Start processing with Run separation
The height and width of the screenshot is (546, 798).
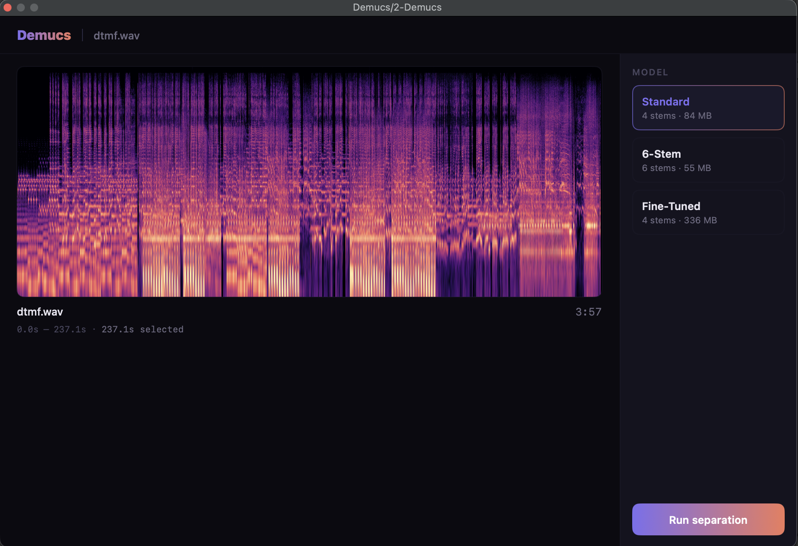pos(708,519)
